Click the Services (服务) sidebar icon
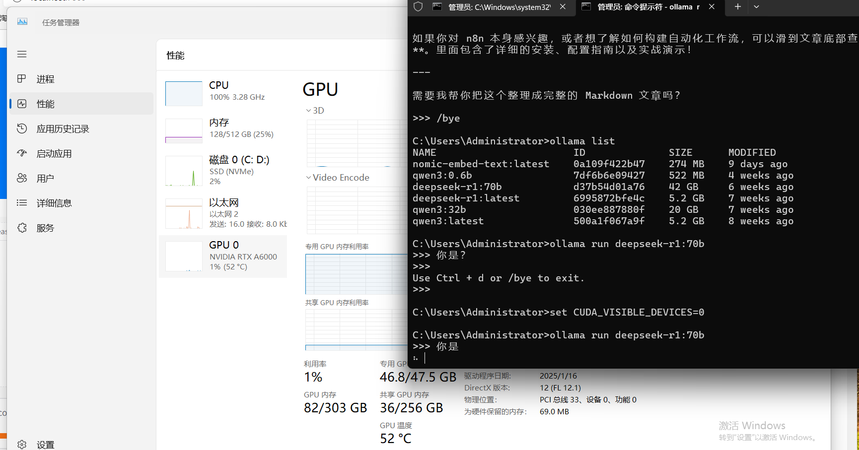This screenshot has height=450, width=859. 22,228
